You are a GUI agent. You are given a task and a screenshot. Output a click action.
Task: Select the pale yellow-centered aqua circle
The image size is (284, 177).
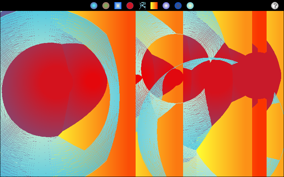pos(190,6)
